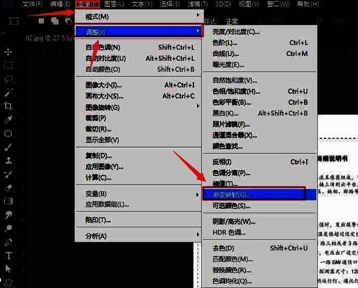Screen dimensions: 358x288
Task: Select the Brush tool
Action: 8,147
